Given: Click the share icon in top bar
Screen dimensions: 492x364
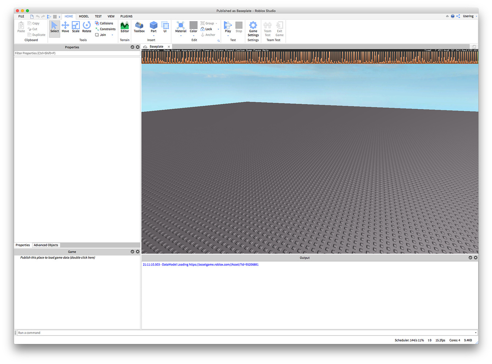Looking at the screenshot, I should (x=458, y=16).
